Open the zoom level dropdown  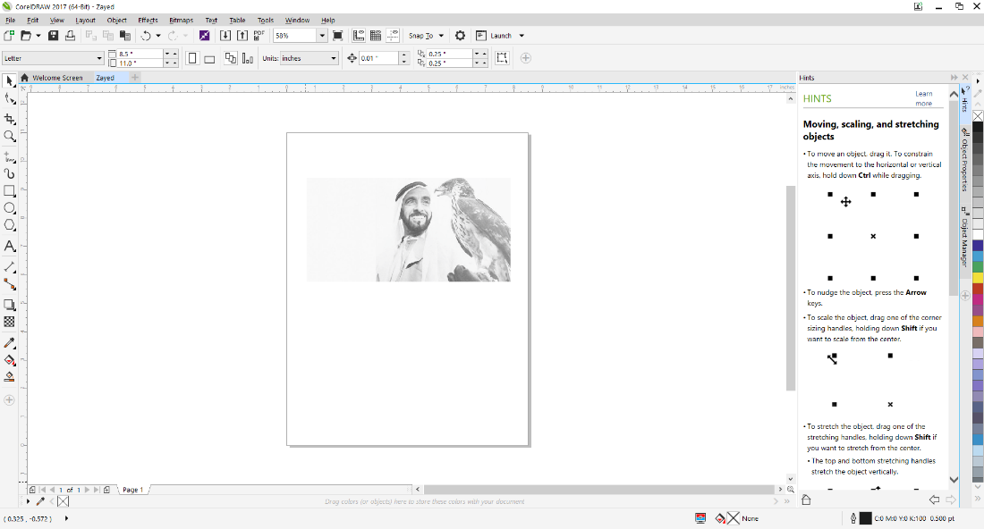pyautogui.click(x=322, y=36)
